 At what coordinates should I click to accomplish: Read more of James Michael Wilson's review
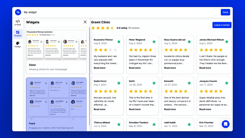point(205,68)
